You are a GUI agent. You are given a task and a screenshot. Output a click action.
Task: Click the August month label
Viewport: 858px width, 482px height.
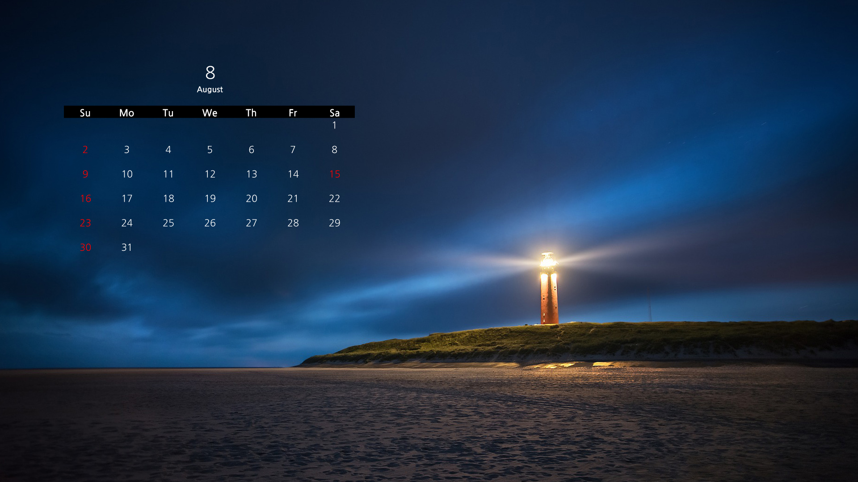[210, 89]
